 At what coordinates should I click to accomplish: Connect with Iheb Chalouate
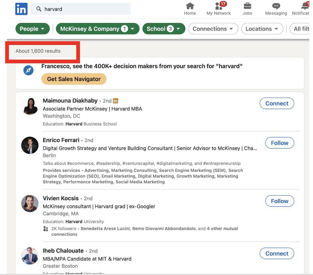[x=277, y=254]
